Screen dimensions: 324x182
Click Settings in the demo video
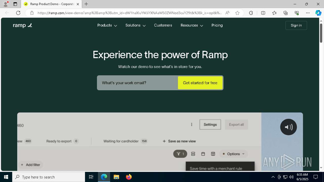click(x=210, y=125)
